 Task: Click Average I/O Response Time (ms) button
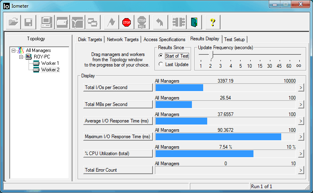(x=118, y=121)
